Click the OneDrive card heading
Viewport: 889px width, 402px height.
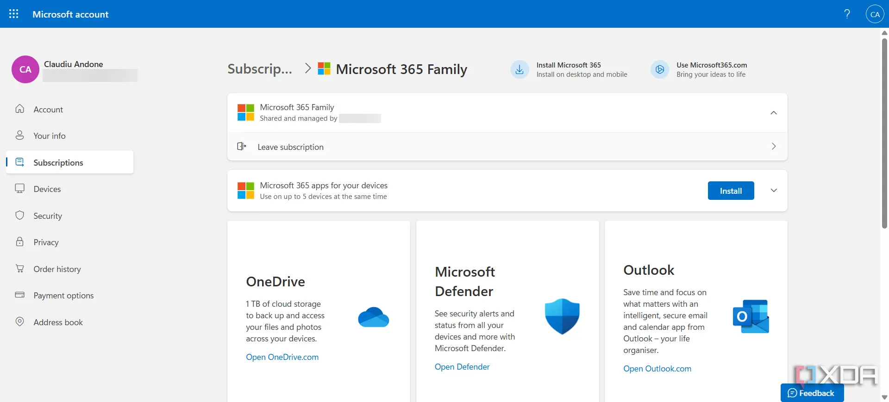click(275, 281)
